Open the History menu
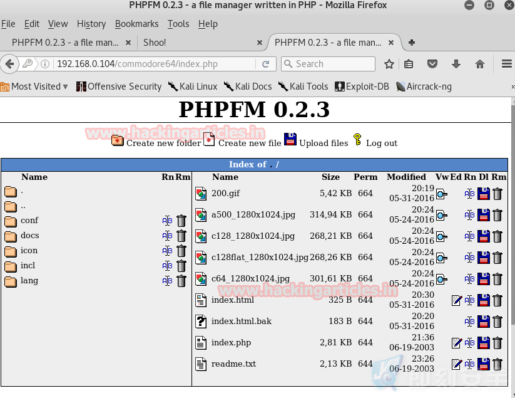The image size is (515, 398). coord(91,24)
